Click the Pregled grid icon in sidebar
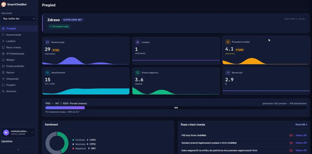The image size is (312, 154). 3,29
